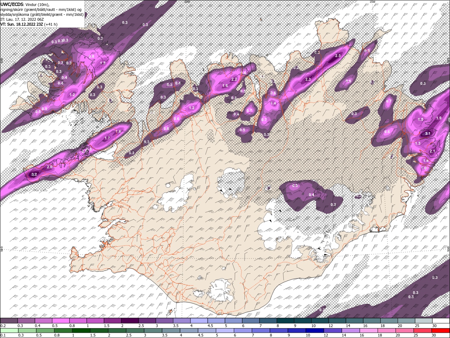This screenshot has height=338, width=450.
Task: Select the pale grey 25–30 snow legend swatch
Action: point(423,321)
